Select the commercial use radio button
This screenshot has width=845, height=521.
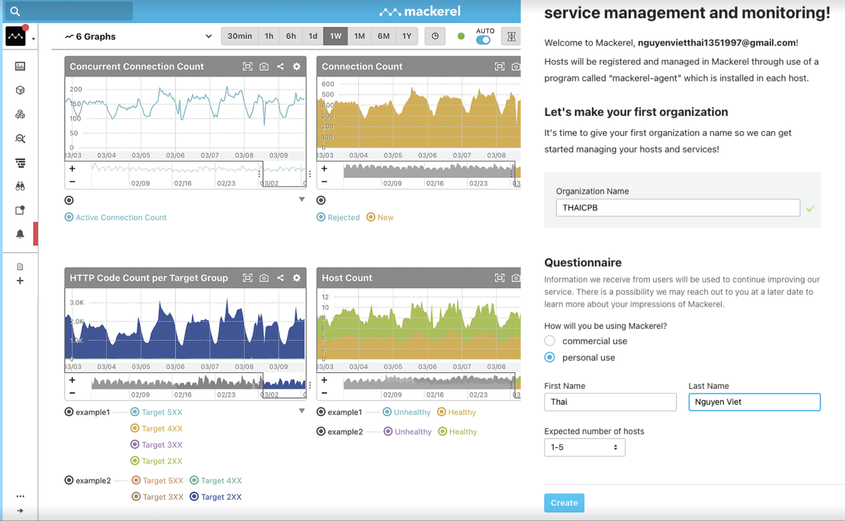tap(550, 341)
